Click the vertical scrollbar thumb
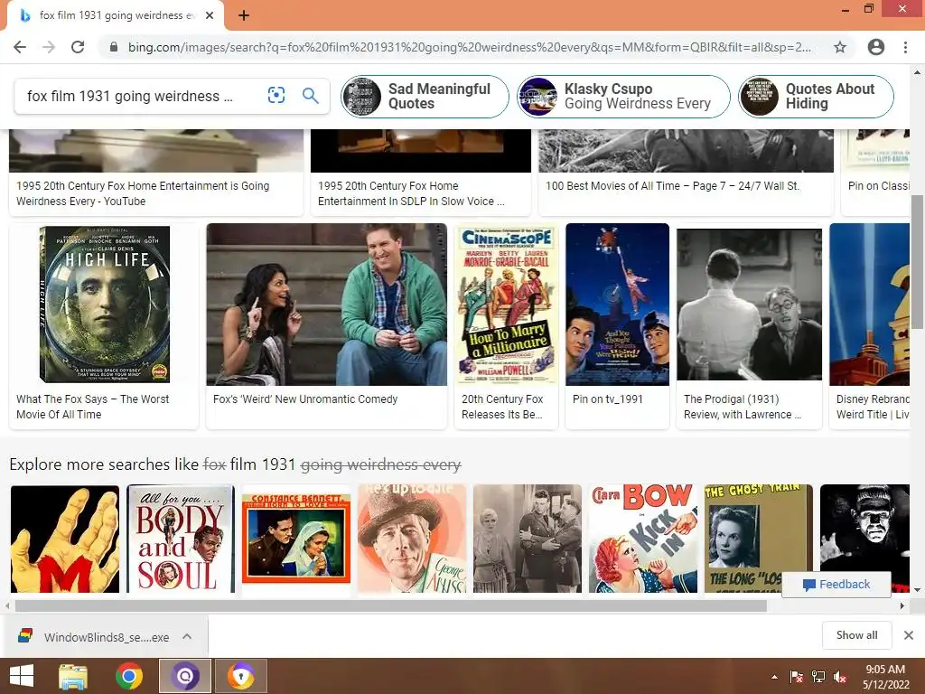This screenshot has height=694, width=925. click(918, 262)
